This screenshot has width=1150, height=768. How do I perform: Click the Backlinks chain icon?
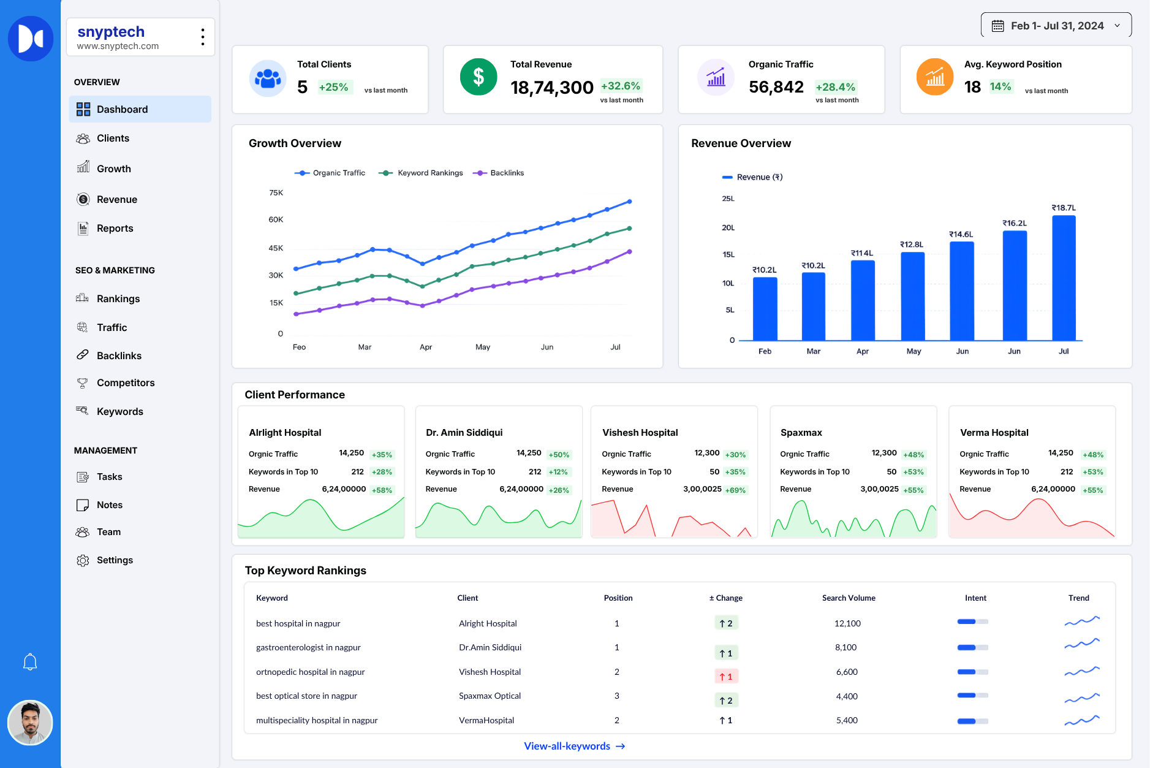[82, 355]
